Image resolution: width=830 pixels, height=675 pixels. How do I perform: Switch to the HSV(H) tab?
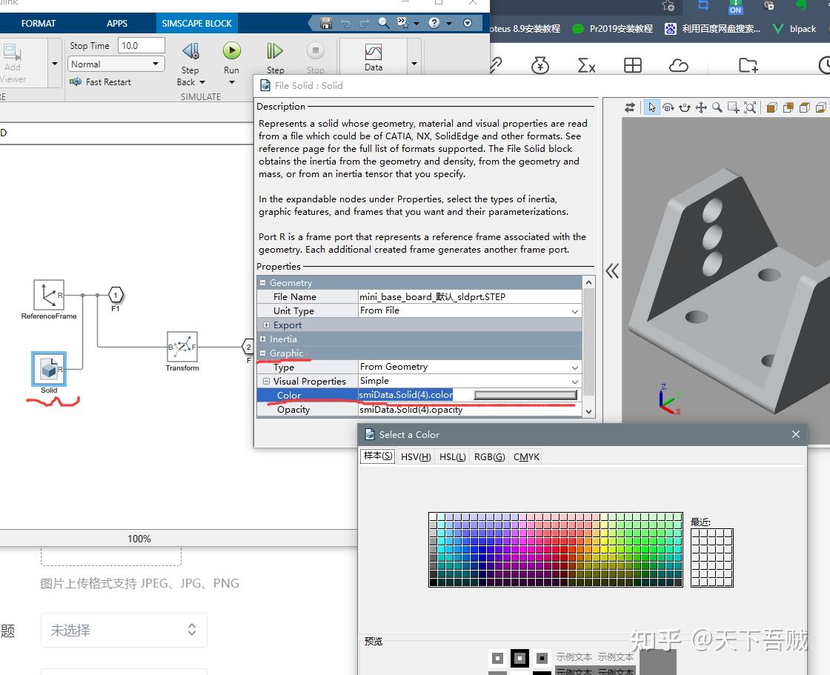(416, 457)
